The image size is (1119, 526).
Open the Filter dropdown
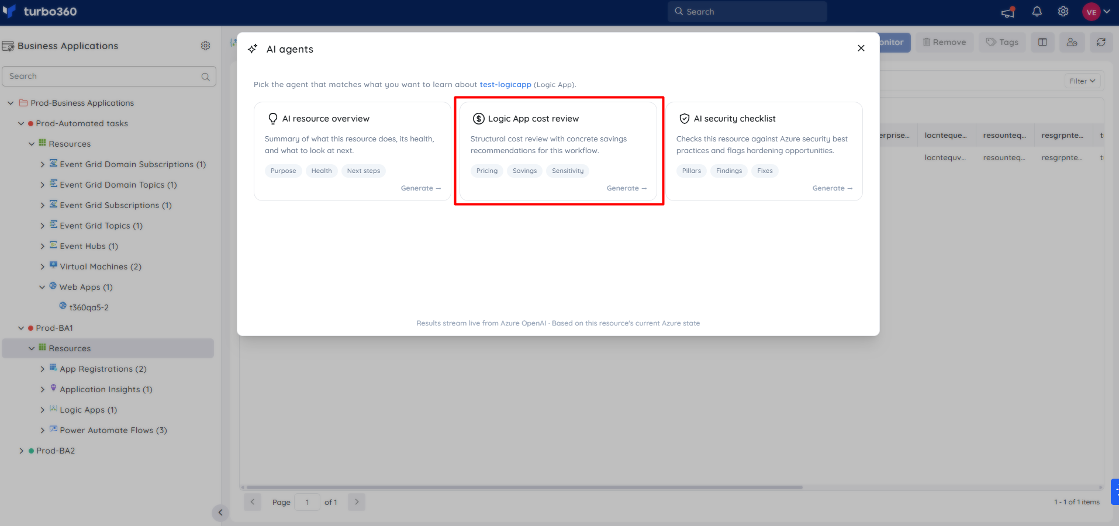[1082, 81]
